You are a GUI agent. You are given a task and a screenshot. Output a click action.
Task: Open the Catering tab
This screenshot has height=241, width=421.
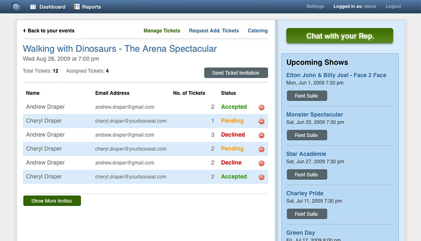[x=258, y=31]
